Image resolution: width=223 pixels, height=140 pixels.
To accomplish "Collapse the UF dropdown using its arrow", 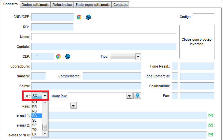I will [45, 96].
